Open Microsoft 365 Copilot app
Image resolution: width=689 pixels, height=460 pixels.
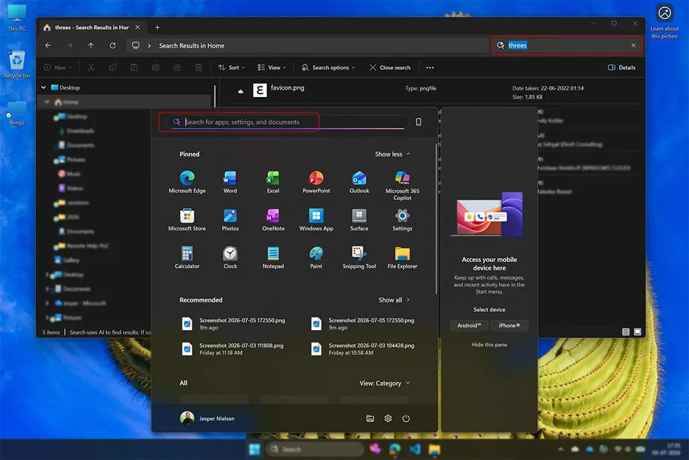click(402, 185)
